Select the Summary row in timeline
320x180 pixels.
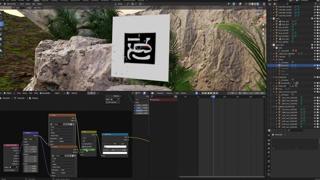[163, 100]
